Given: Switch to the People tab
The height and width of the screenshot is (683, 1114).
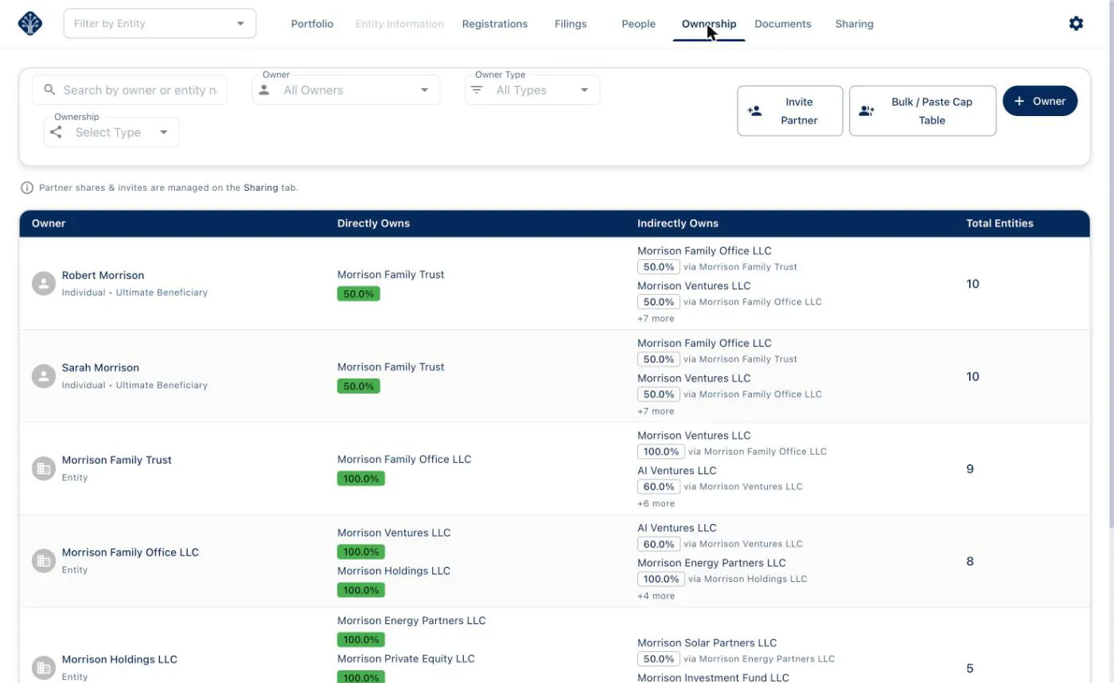Looking at the screenshot, I should point(639,24).
